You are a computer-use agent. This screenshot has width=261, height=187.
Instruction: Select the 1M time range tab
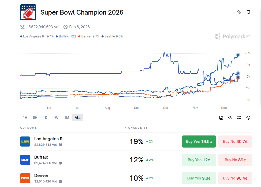pyautogui.click(x=67, y=117)
